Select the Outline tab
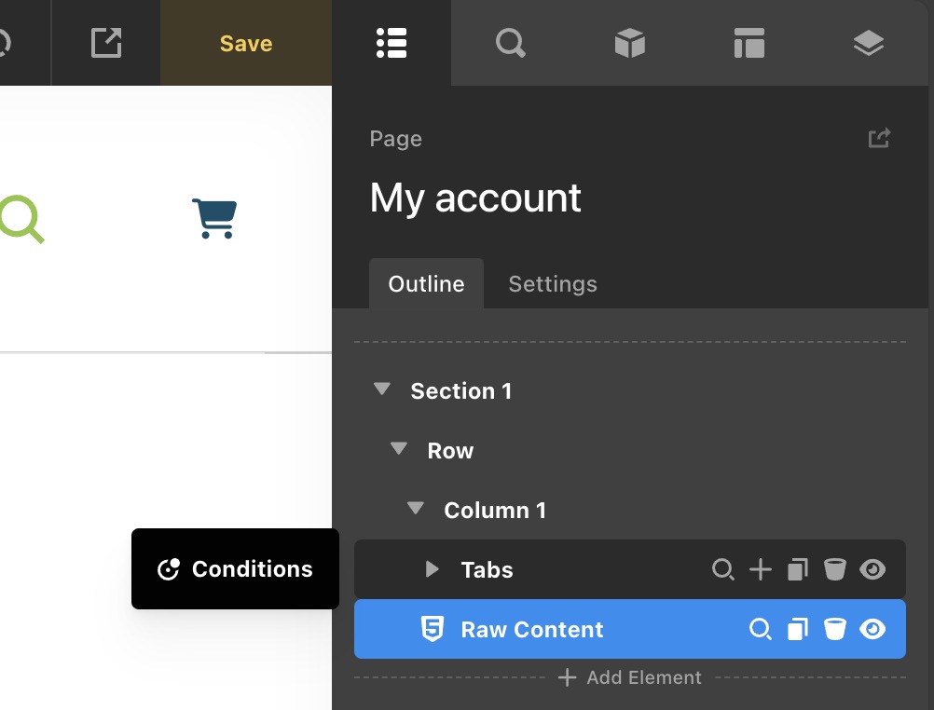The image size is (934, 710). pyautogui.click(x=426, y=284)
